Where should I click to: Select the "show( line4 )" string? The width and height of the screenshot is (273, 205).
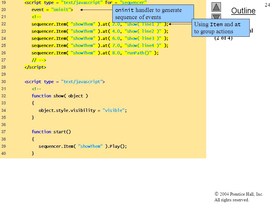[x=143, y=46]
